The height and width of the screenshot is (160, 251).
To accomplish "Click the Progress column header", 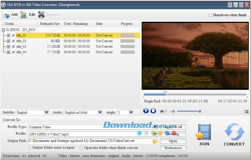I will pyautogui.click(x=127, y=24).
